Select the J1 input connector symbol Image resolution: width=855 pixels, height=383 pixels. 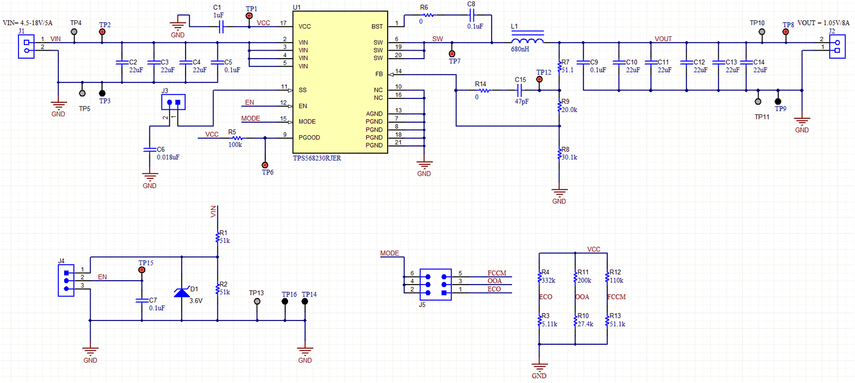(x=26, y=46)
